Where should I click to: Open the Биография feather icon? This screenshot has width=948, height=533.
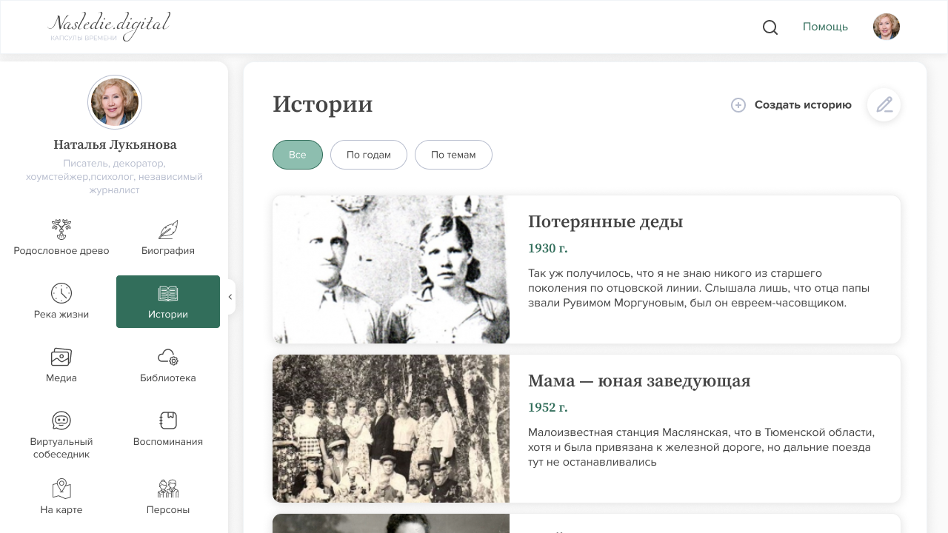click(x=168, y=229)
